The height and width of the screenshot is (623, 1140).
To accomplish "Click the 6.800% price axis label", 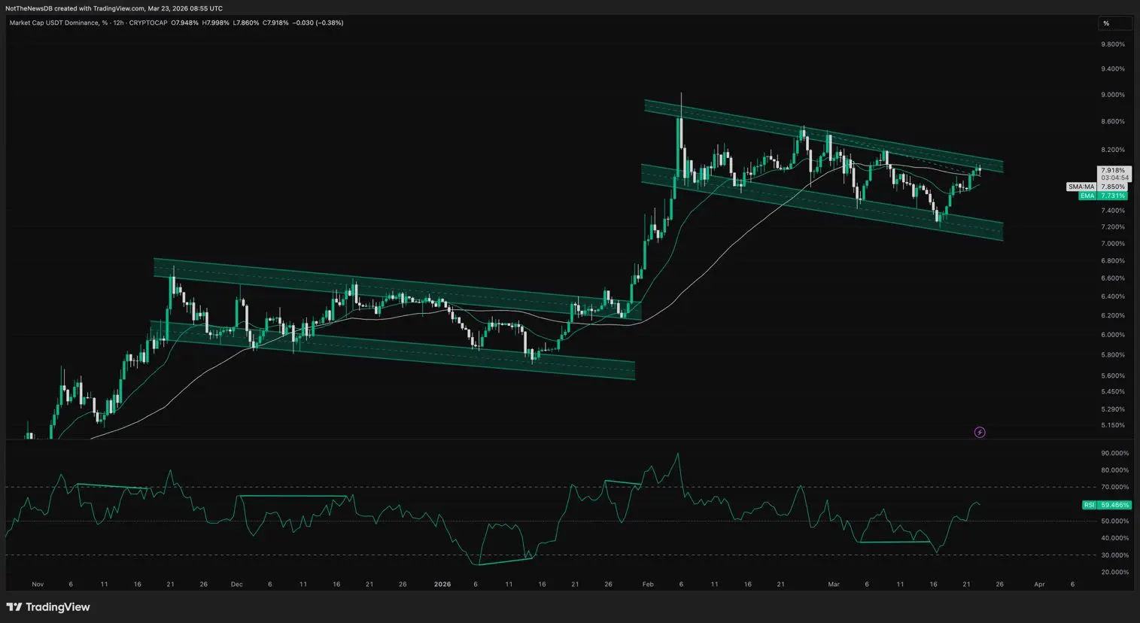I will click(x=1113, y=261).
